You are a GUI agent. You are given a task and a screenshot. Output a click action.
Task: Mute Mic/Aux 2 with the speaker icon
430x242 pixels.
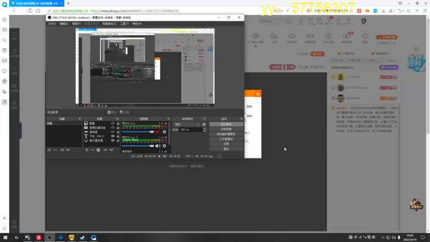coord(157,146)
